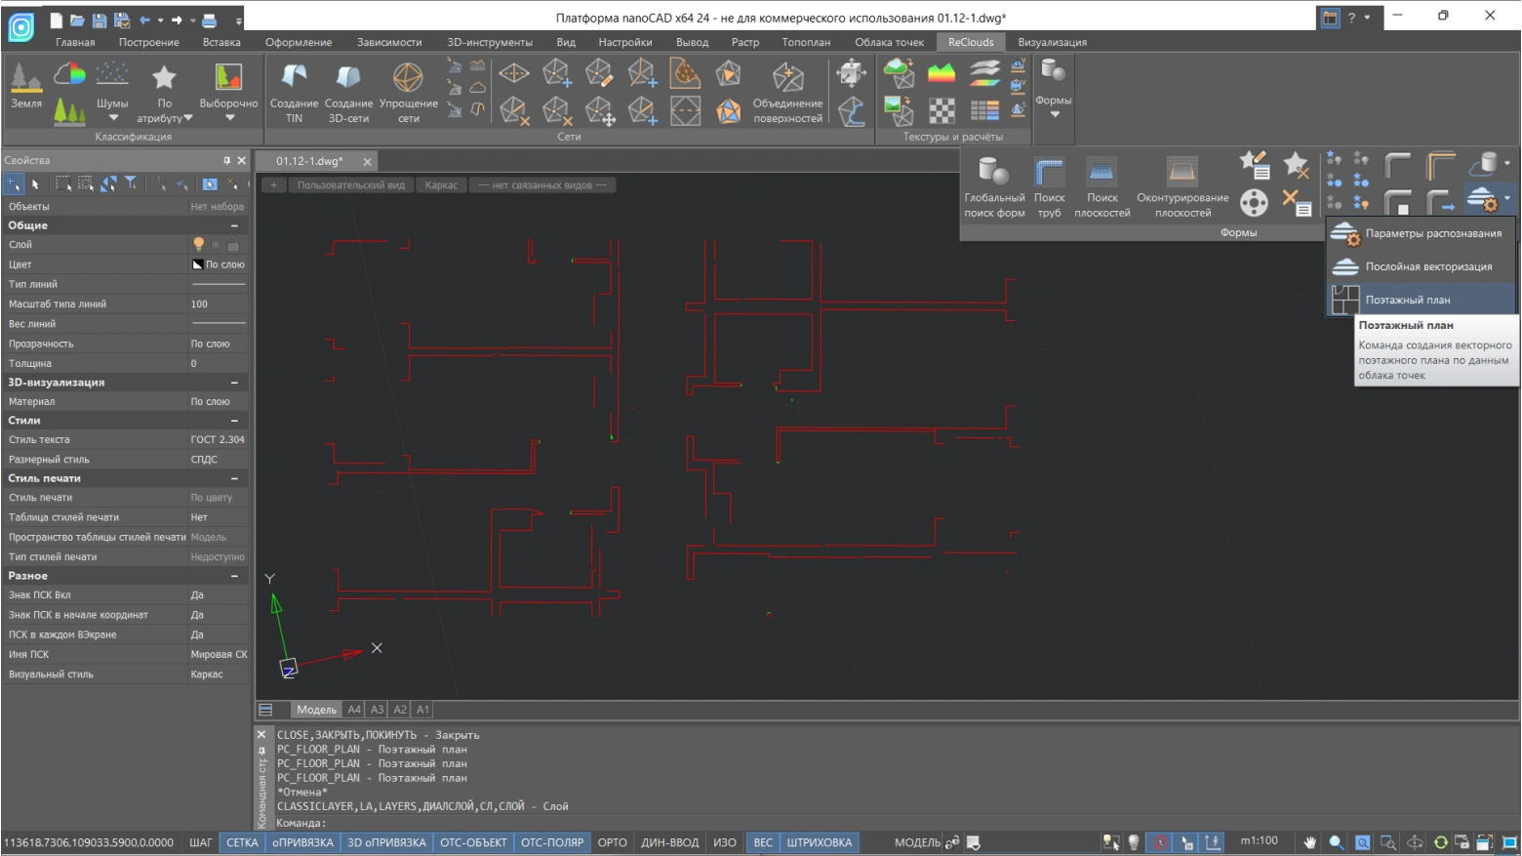The width and height of the screenshot is (1522, 856).
Task: Open the Шумы dropdown arrow
Action: (x=113, y=118)
